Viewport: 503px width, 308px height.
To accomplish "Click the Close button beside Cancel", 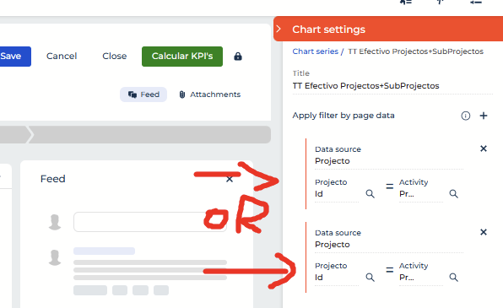I will click(x=115, y=57).
